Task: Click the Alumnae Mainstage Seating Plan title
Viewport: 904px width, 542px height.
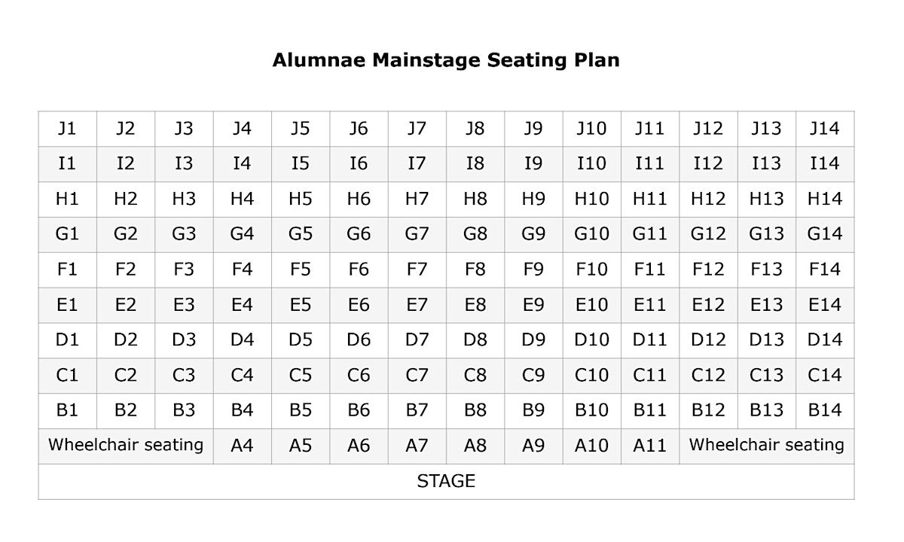Action: coord(446,60)
